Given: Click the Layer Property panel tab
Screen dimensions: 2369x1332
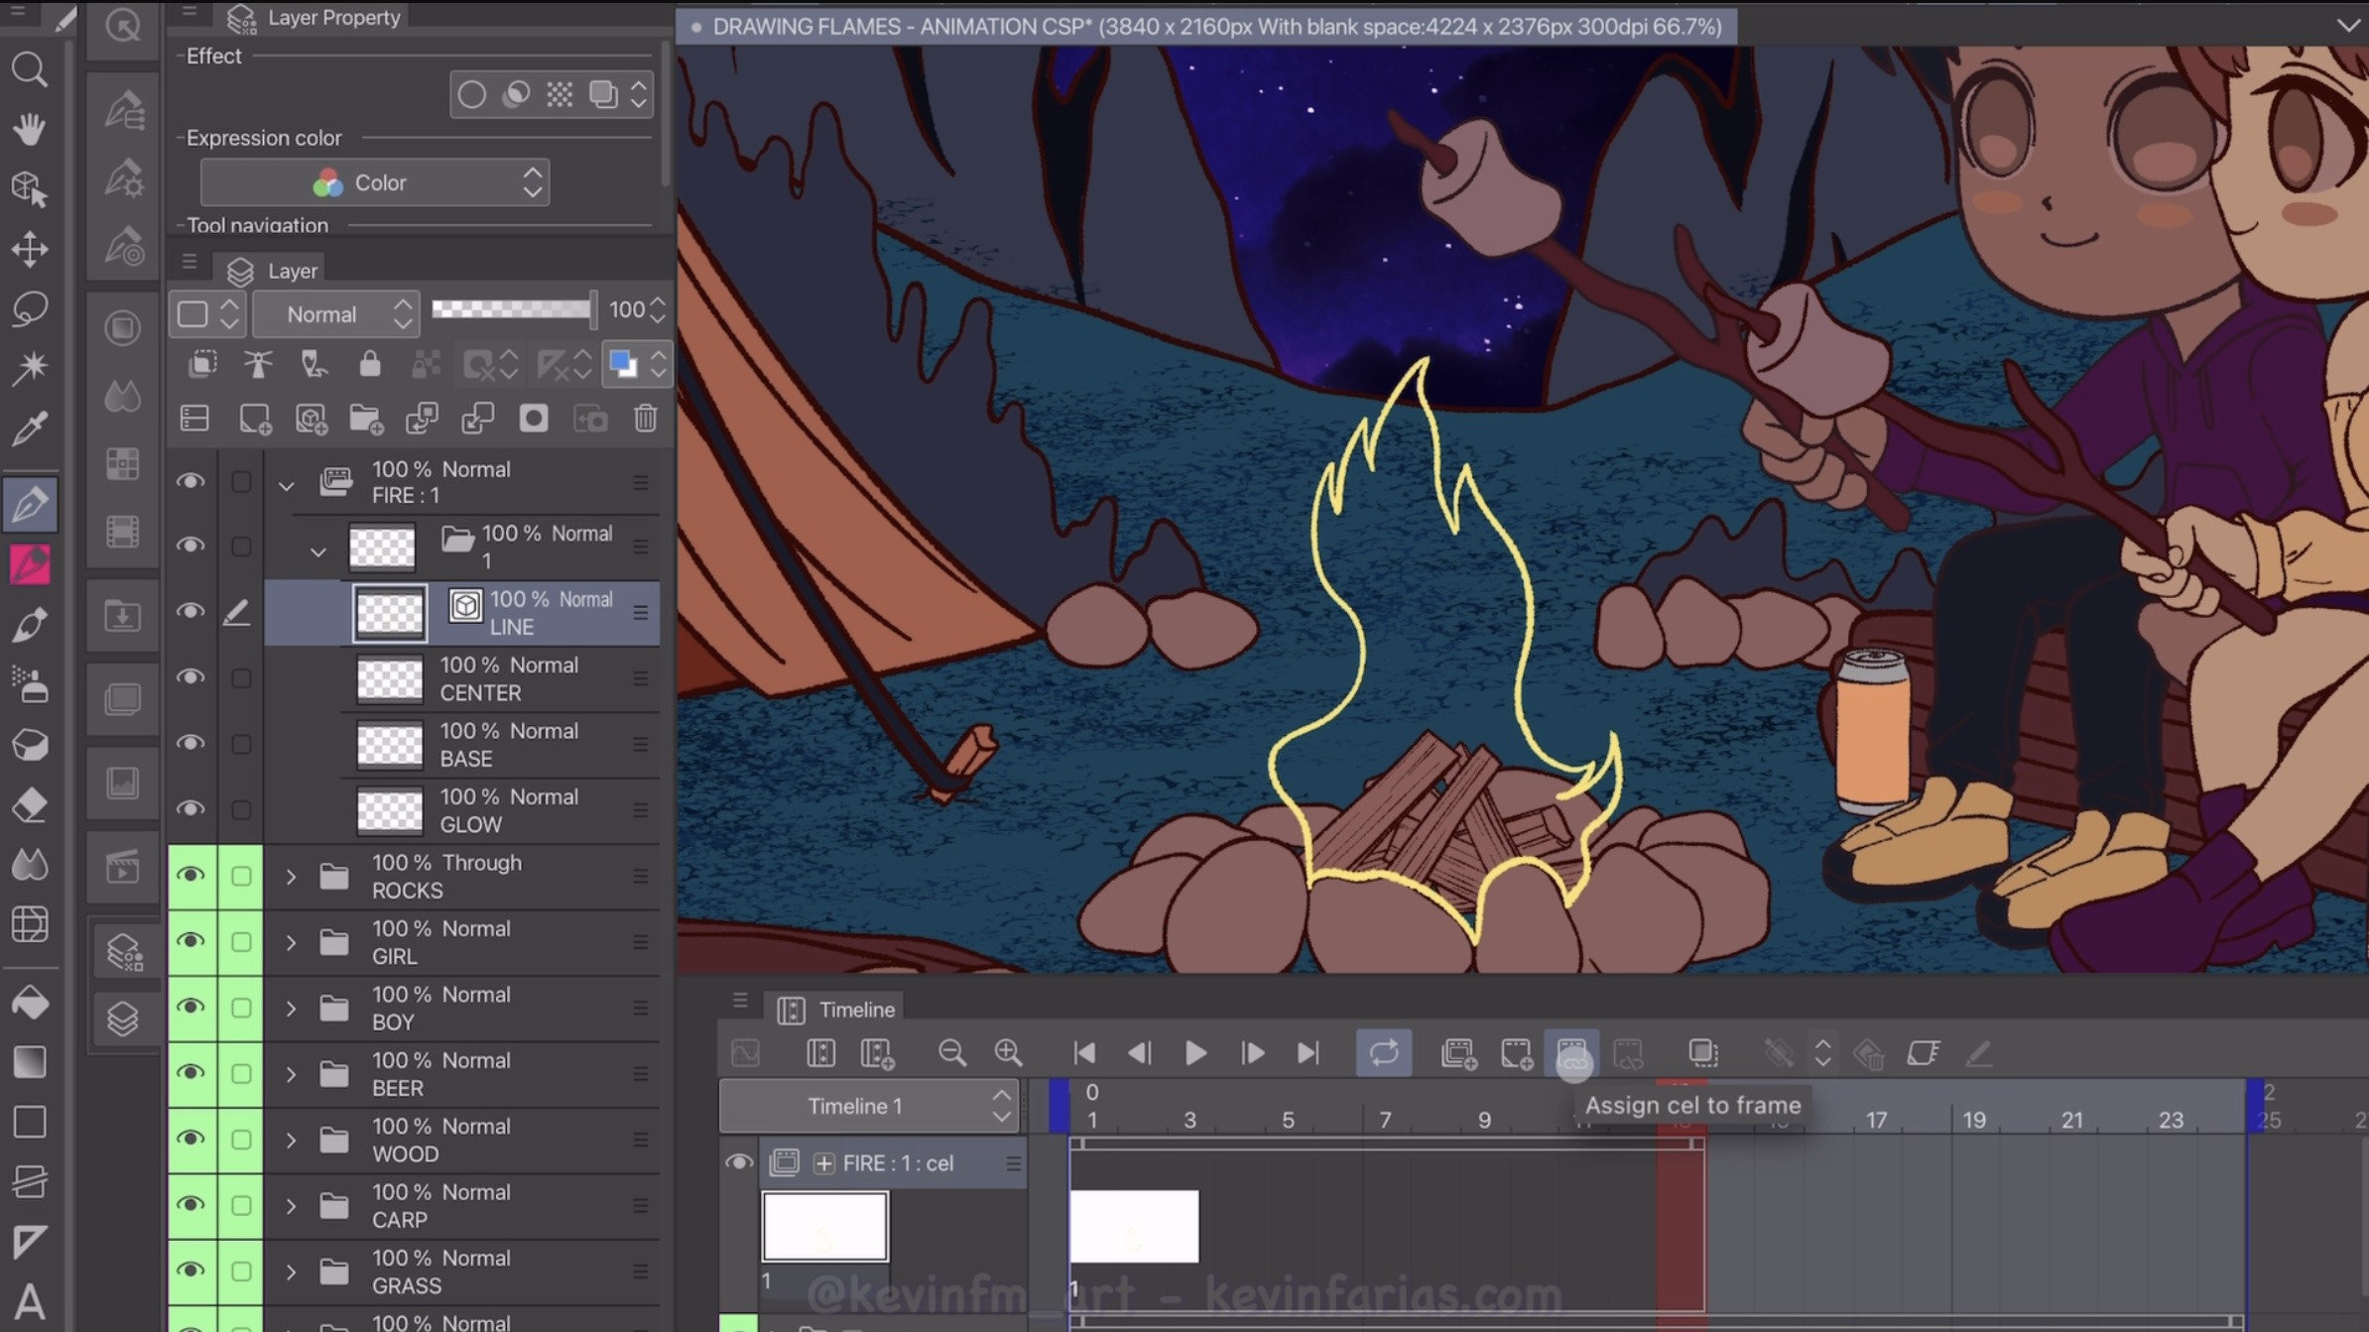Looking at the screenshot, I should [333, 18].
